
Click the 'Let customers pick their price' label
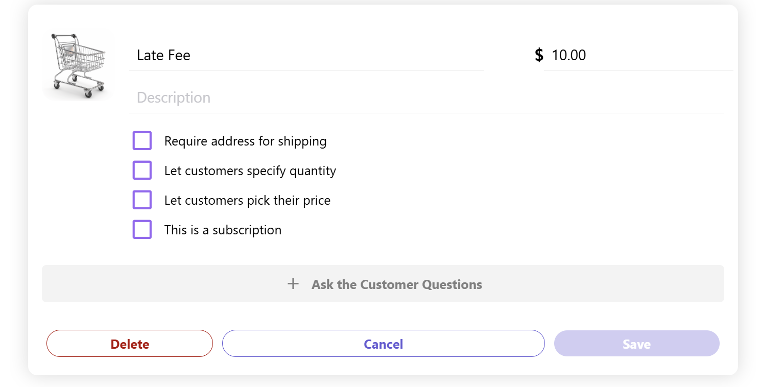[x=247, y=201]
